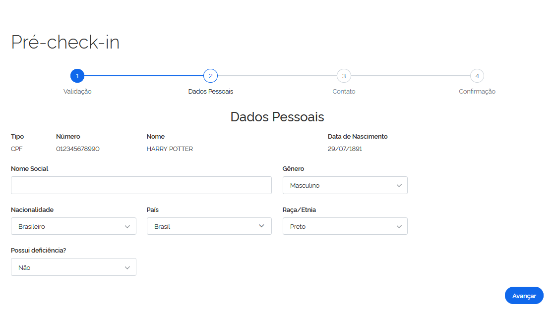Click the Possui deficiência? label

click(39, 250)
